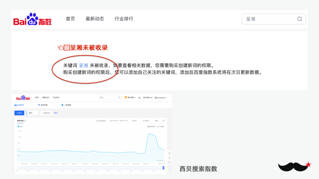Click the 西贝 keyword input box
319x179 pixels.
tap(32, 113)
